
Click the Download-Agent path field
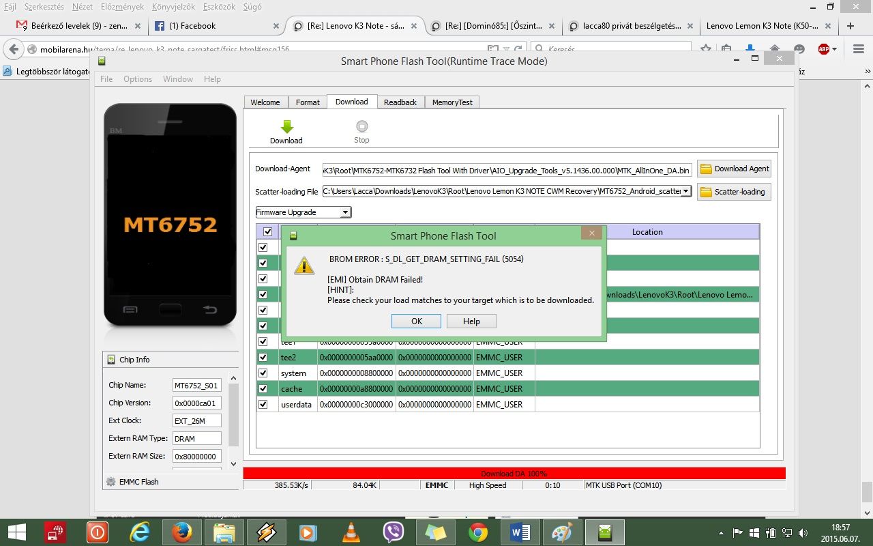pyautogui.click(x=507, y=169)
